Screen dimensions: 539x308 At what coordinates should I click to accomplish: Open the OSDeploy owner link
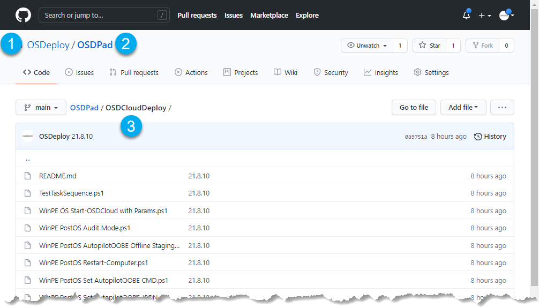(48, 45)
